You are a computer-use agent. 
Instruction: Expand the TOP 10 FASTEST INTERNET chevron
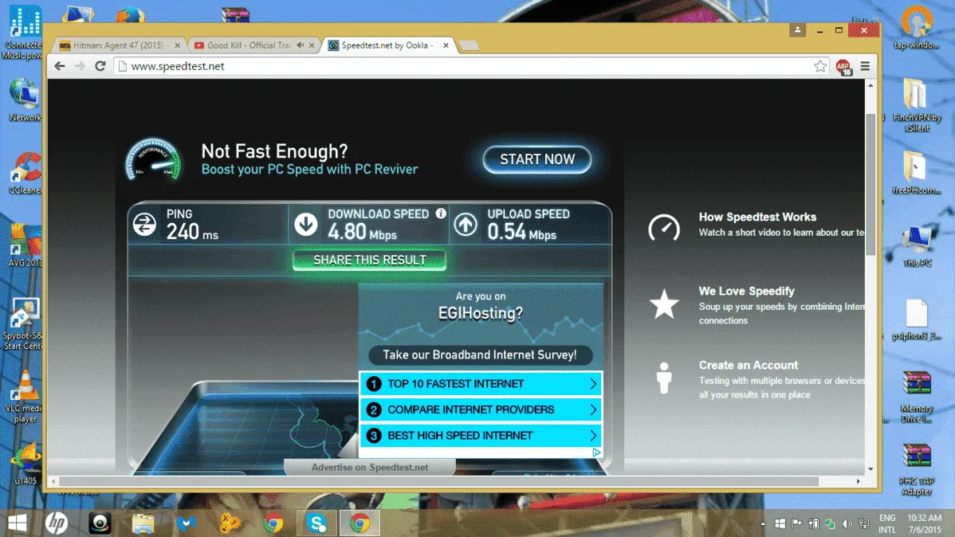[592, 383]
